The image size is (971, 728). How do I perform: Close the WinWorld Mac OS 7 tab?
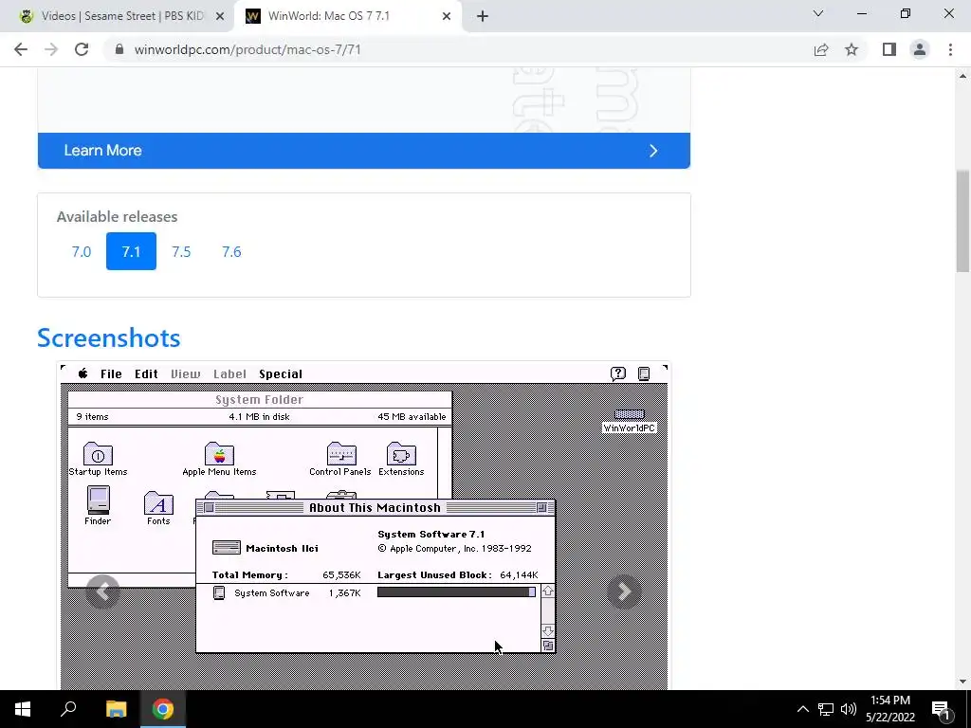click(x=446, y=16)
